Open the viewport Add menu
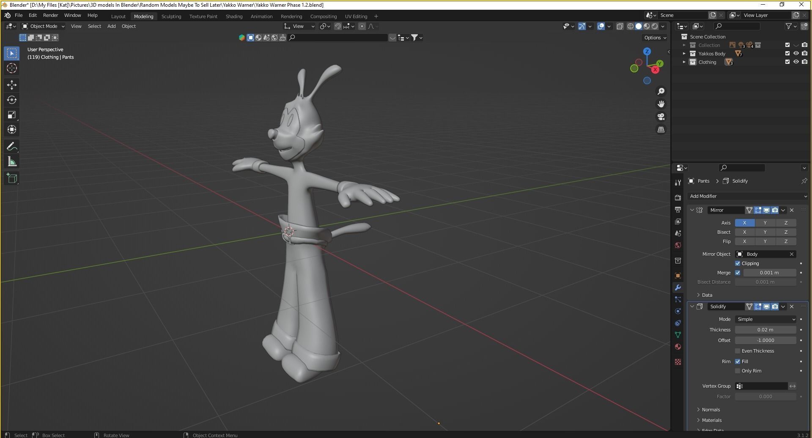 pos(111,26)
